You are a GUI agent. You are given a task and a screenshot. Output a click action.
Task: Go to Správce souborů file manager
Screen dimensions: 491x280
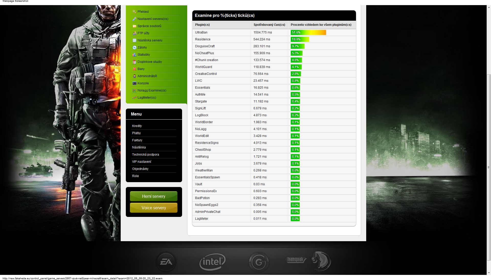pyautogui.click(x=149, y=26)
